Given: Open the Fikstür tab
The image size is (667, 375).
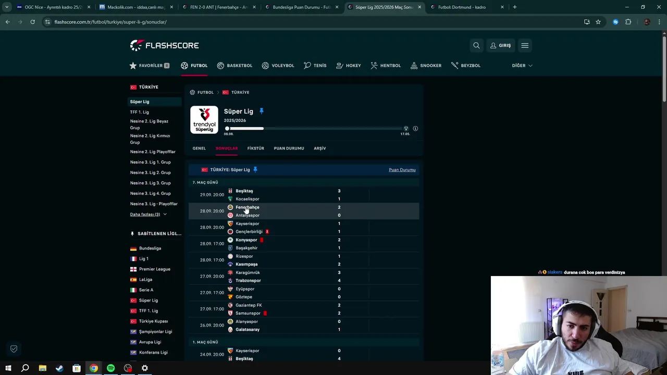Looking at the screenshot, I should pos(255,148).
